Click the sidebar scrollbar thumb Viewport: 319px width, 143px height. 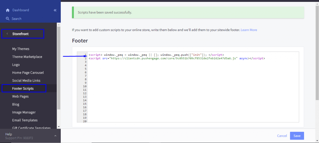pos(59,68)
